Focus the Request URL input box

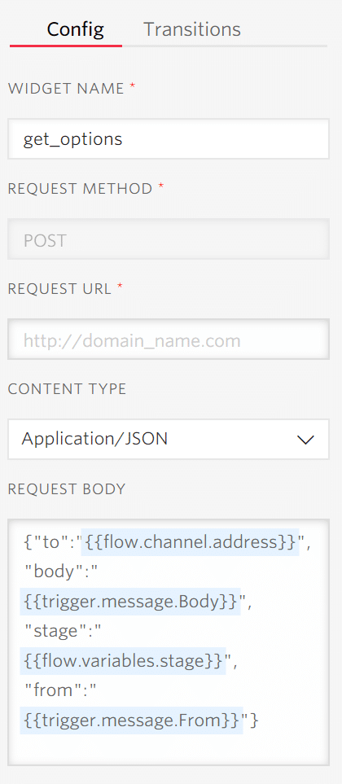169,339
